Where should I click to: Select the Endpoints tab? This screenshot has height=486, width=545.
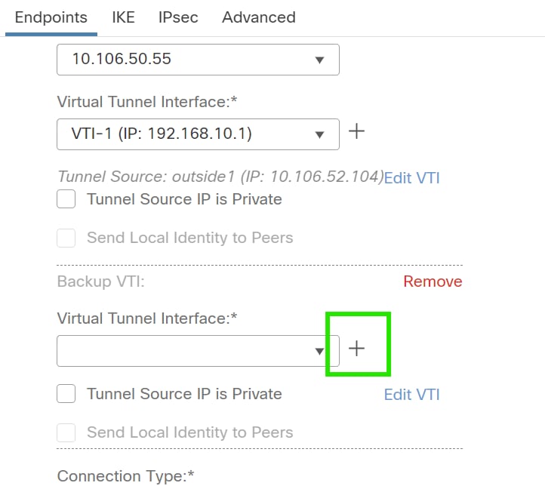51,17
